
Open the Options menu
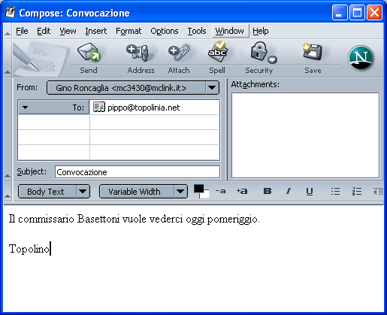tap(165, 31)
